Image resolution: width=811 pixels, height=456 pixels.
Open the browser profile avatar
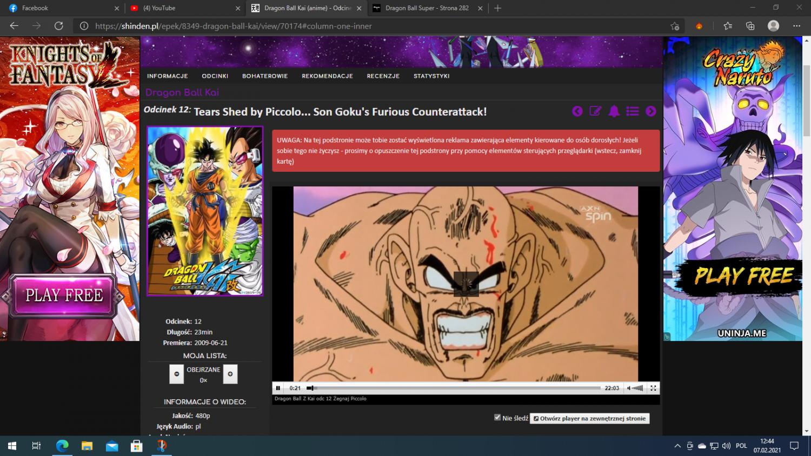point(774,26)
